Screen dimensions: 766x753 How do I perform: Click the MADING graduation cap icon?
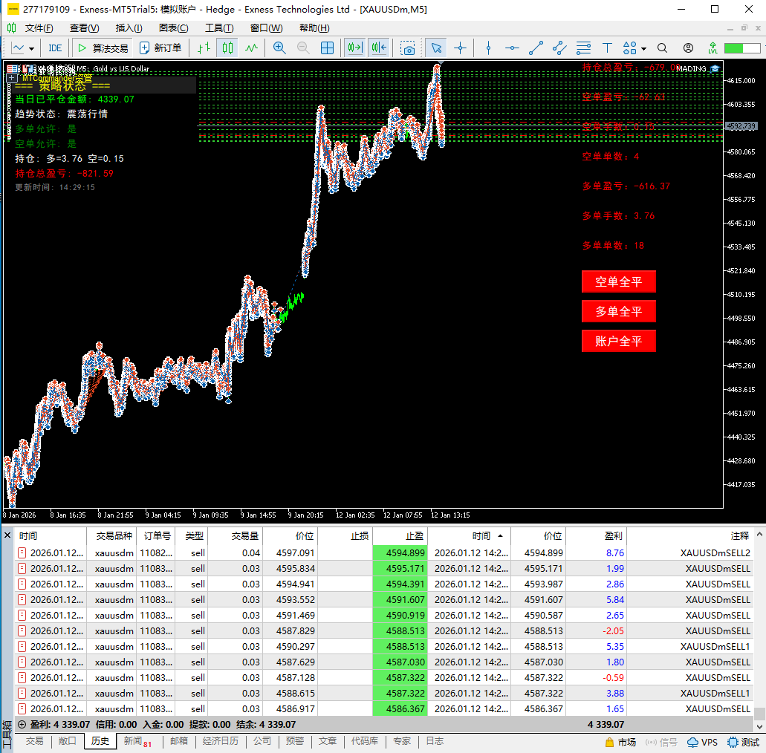(715, 69)
